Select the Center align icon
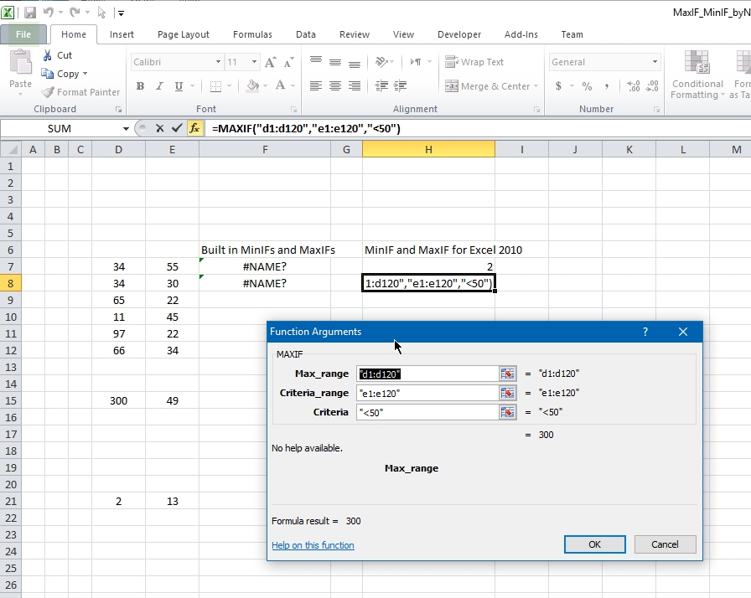This screenshot has height=598, width=751. tap(335, 86)
